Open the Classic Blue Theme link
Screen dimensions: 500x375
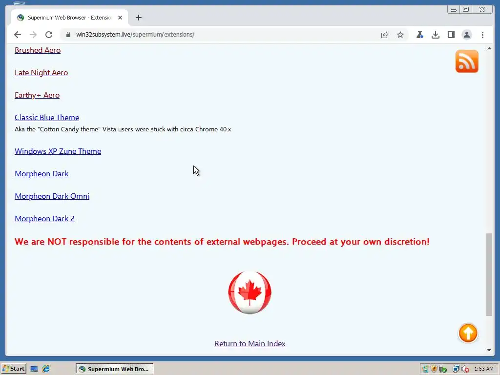point(47,117)
